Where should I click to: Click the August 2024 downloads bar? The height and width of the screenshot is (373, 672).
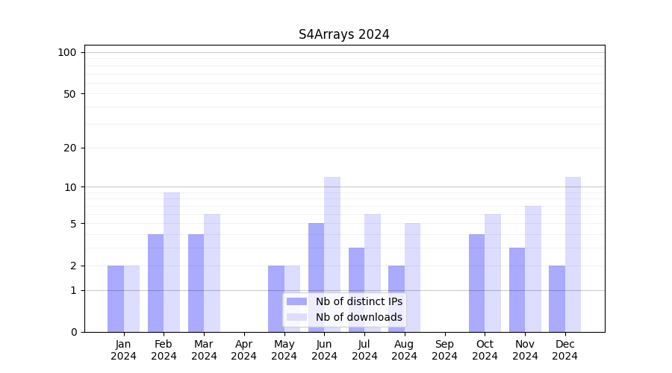(413, 278)
